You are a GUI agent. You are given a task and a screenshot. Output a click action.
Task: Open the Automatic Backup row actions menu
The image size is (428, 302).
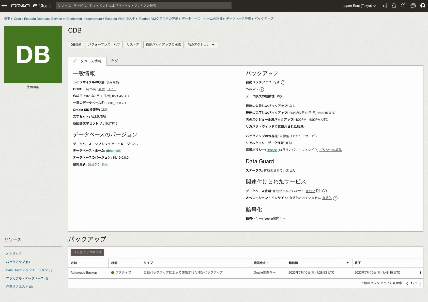click(x=420, y=273)
